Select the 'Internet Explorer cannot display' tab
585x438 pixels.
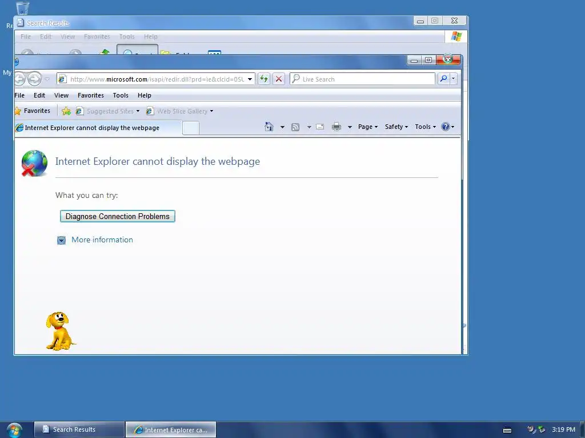pyautogui.click(x=98, y=128)
